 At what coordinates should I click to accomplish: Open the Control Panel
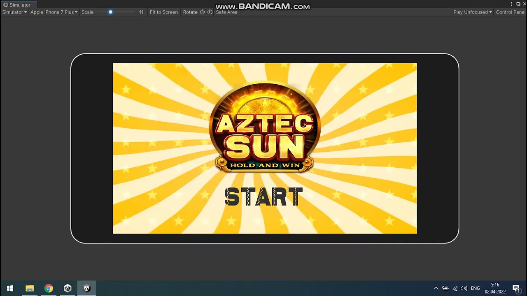click(511, 12)
